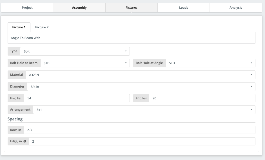265x160 pixels.
Task: Switch to the Project tab
Action: tap(27, 8)
